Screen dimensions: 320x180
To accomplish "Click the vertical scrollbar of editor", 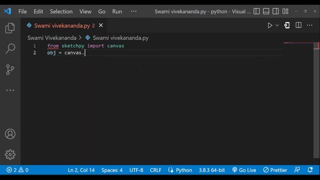I will 316,100.
